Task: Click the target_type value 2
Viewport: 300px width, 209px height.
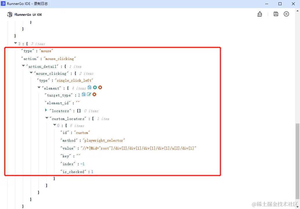Action: (x=79, y=95)
